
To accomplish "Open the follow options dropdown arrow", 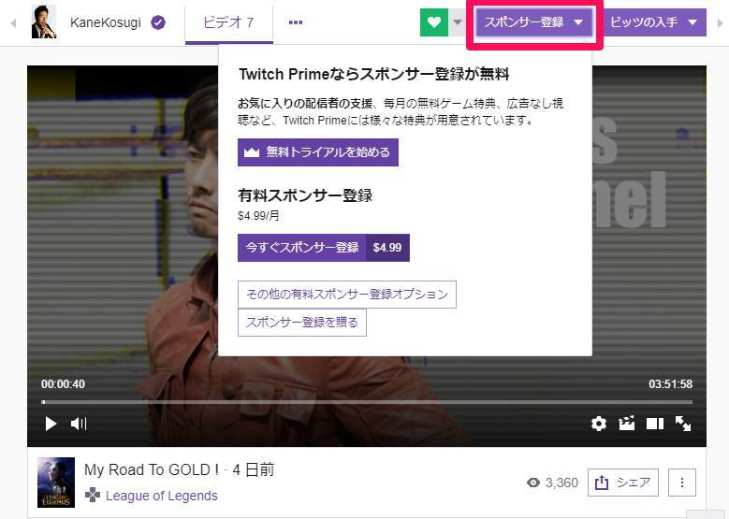I will coord(458,22).
